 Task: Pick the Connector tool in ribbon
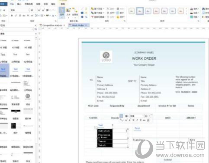[75, 13]
